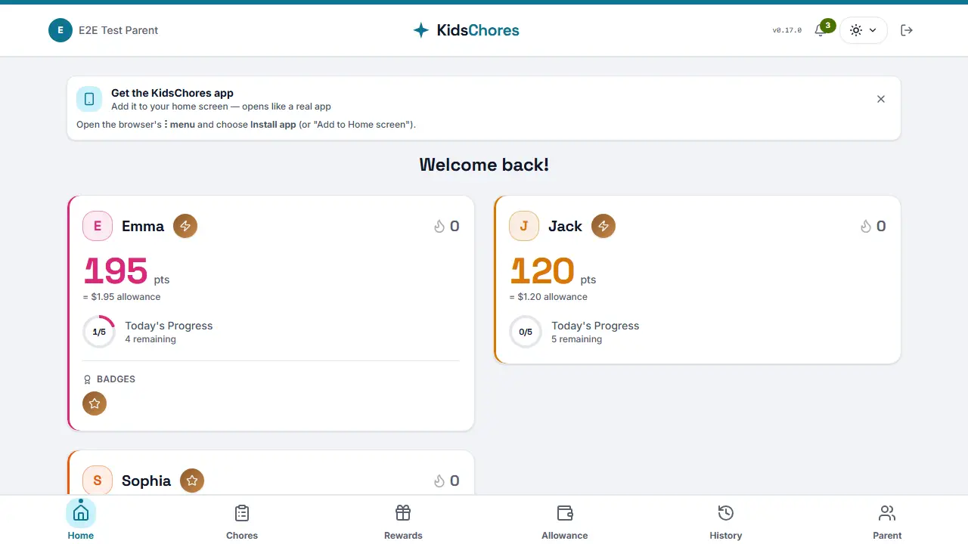Dismiss the Get the KidsChores app banner
This screenshot has height=544, width=968.
point(881,99)
